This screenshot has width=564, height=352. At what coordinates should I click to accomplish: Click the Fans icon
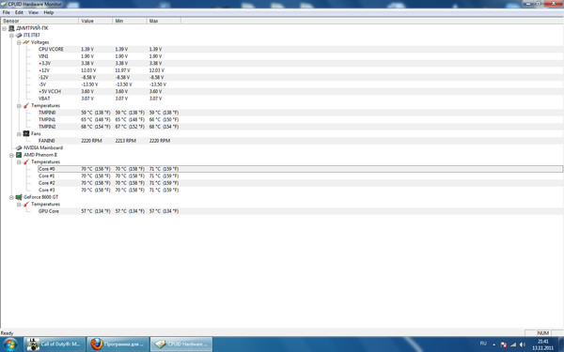(26, 133)
